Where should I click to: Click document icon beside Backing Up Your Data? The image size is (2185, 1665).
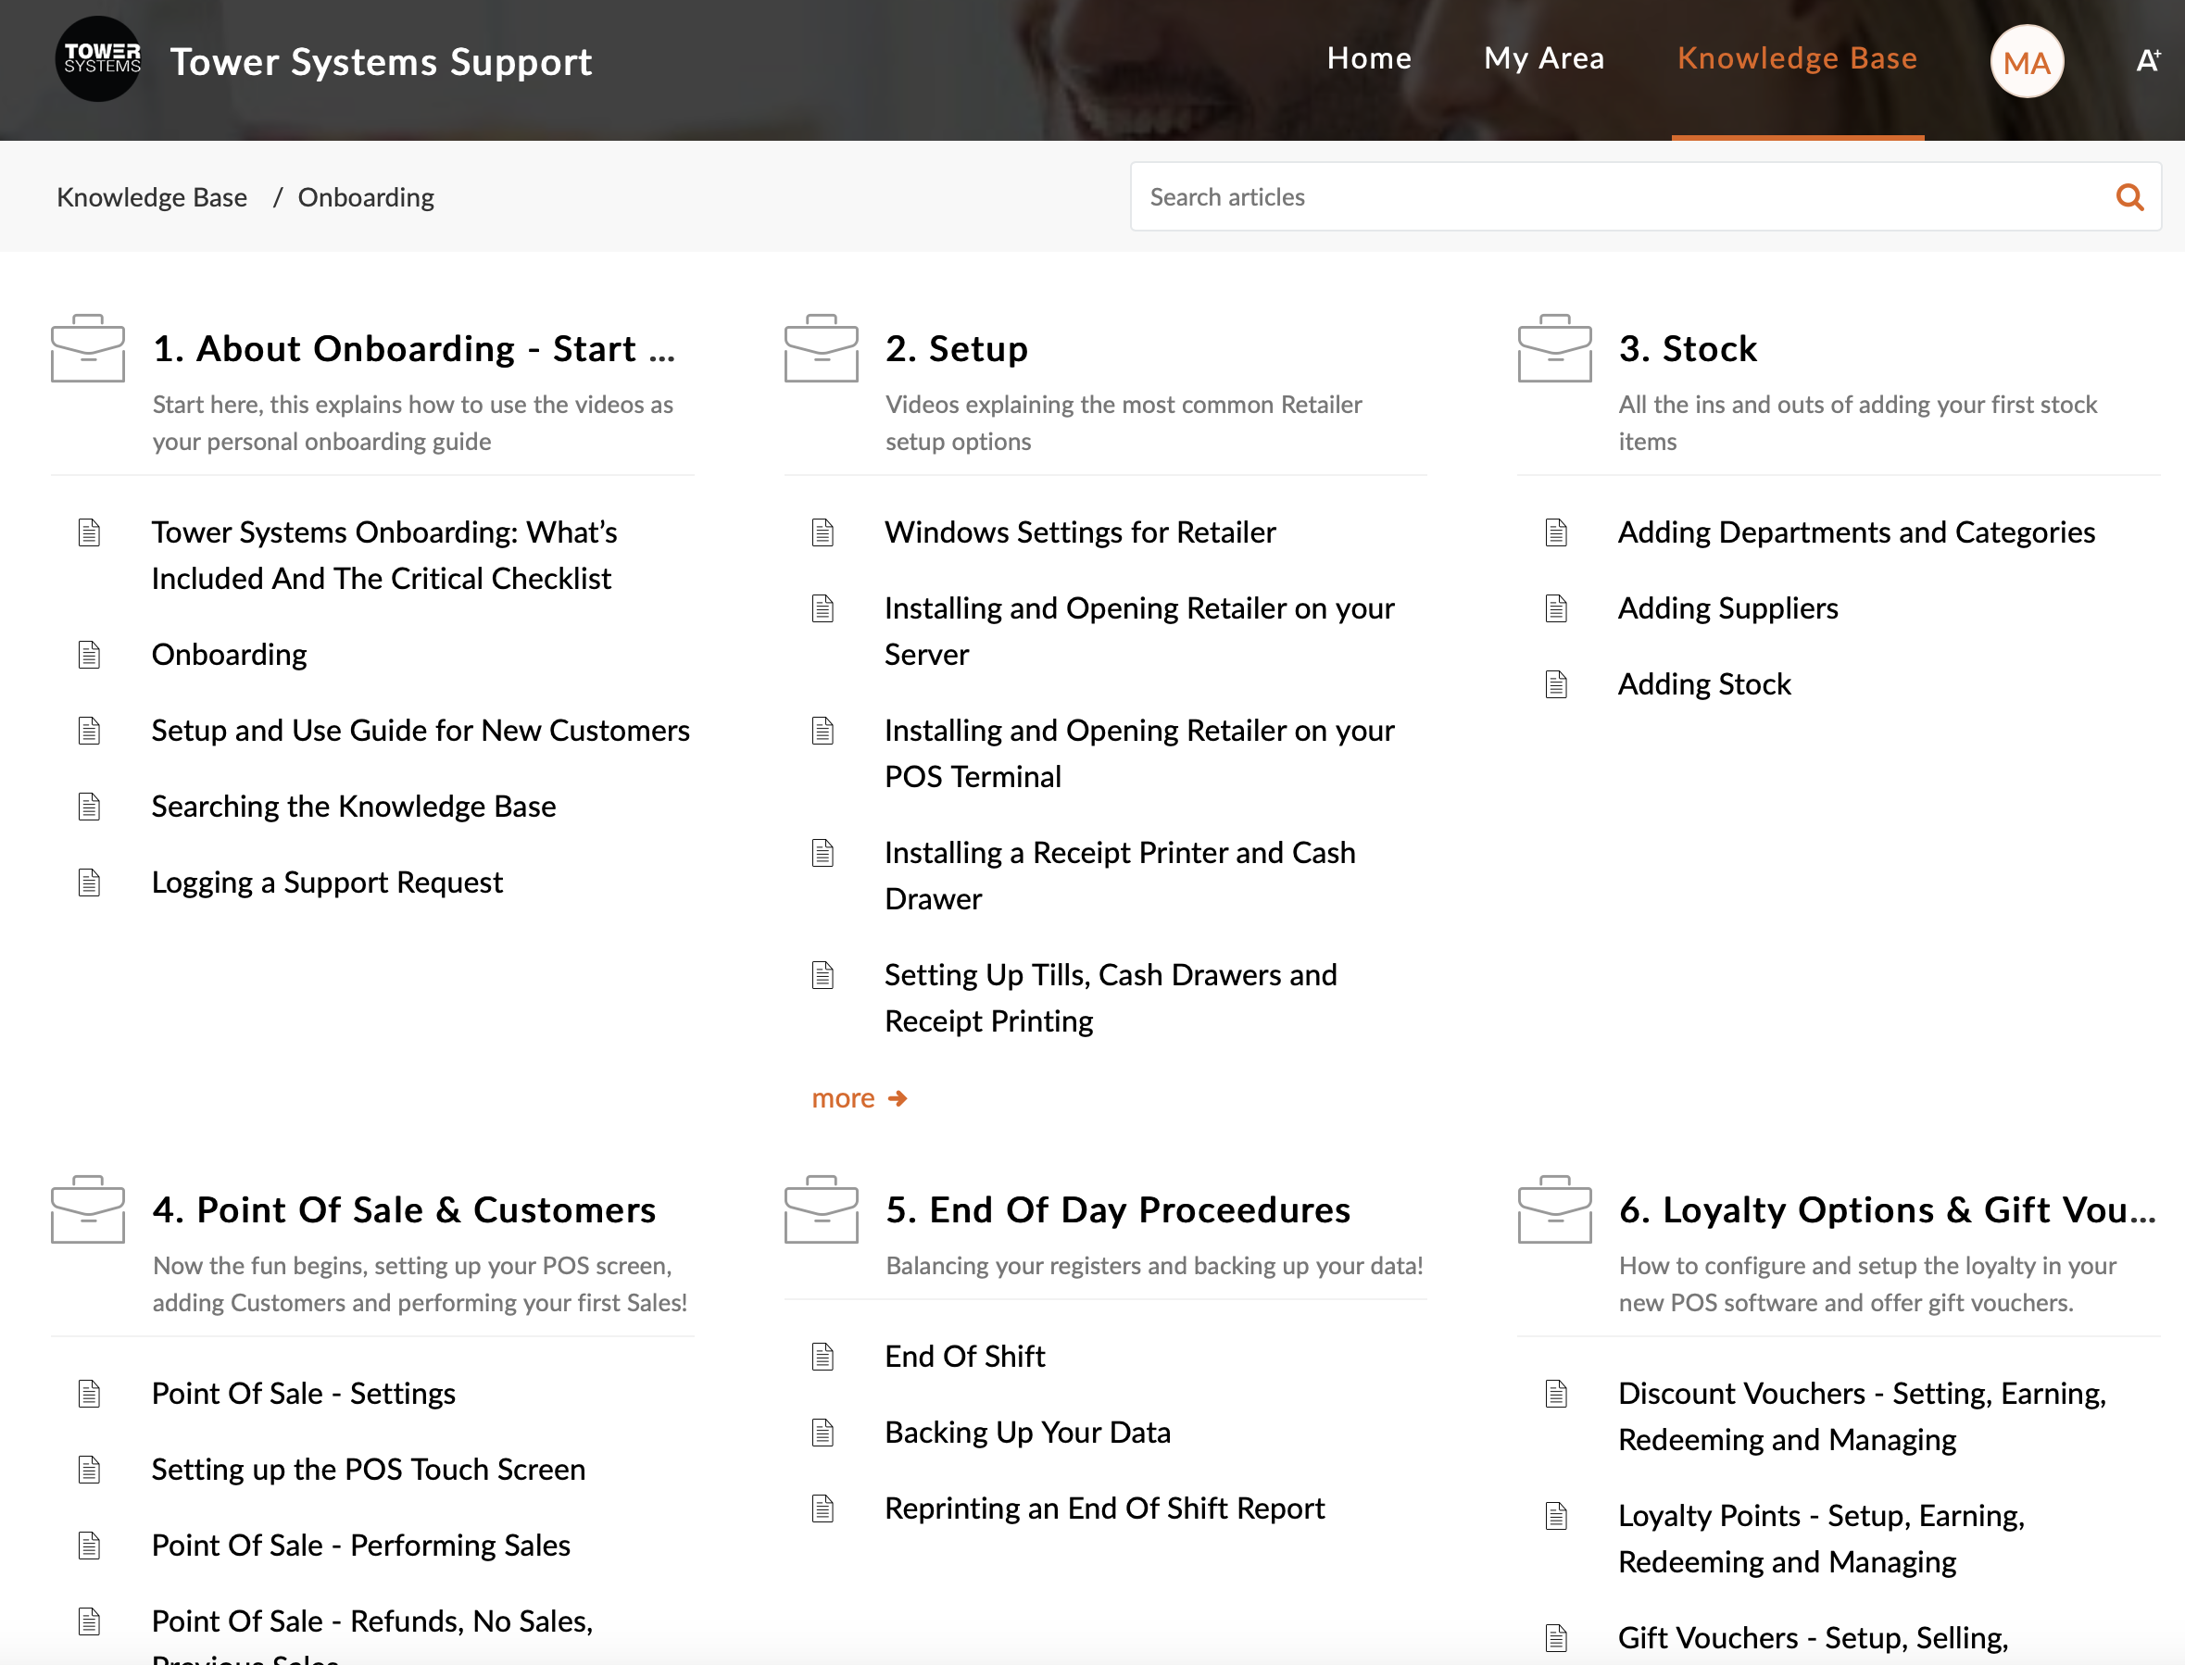click(x=823, y=1433)
